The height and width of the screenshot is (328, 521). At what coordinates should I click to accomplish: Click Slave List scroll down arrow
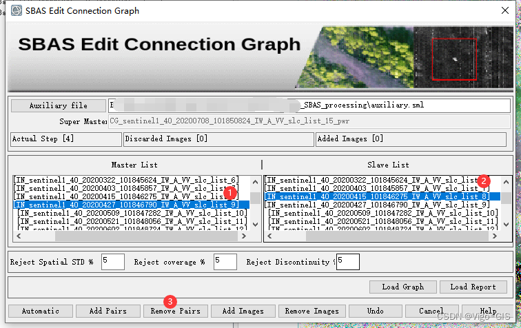coord(506,225)
